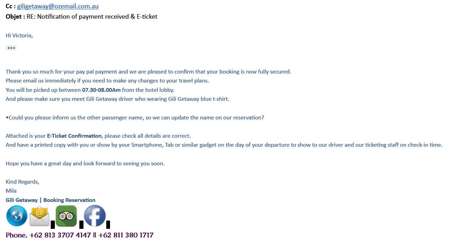
Task: Click the Hope you have a great day line
Action: 85,164
